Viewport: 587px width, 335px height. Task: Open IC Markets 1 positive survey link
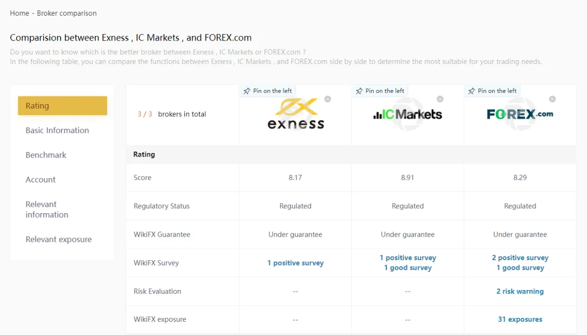coord(408,258)
